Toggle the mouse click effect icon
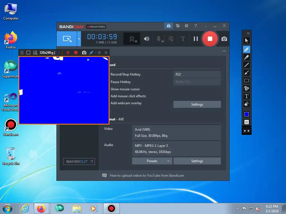The width and height of the screenshot is (286, 214). [x=171, y=39]
